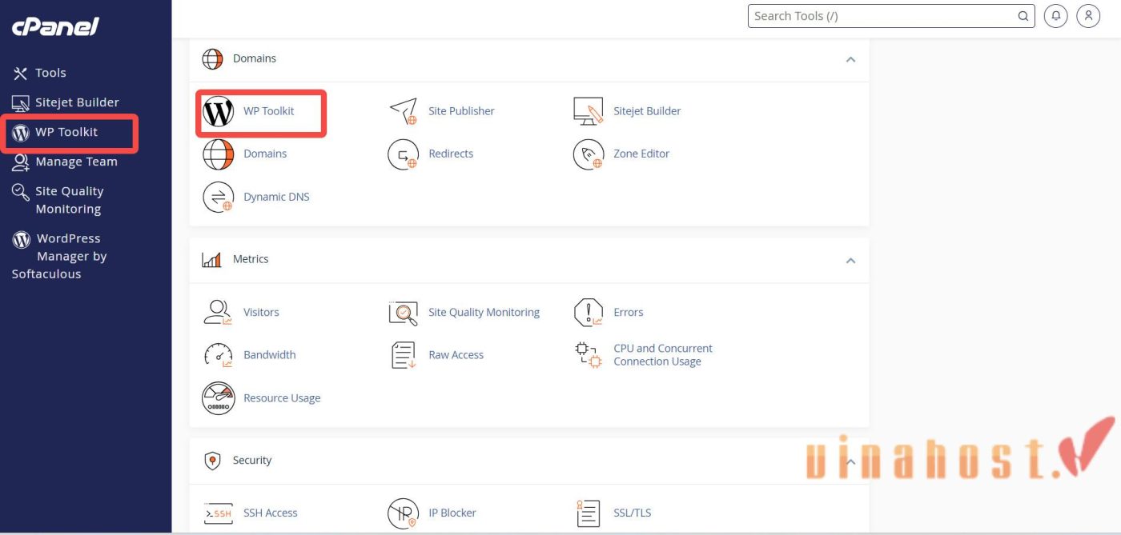Open the Dynamic DNS link
The image size is (1121, 535).
point(276,197)
